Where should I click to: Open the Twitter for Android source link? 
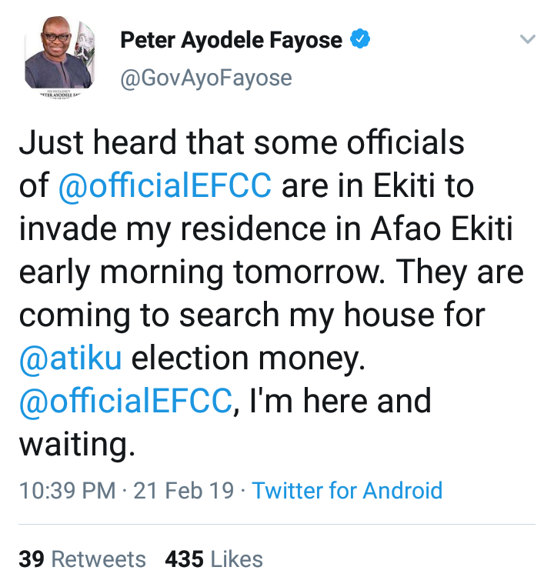click(347, 491)
